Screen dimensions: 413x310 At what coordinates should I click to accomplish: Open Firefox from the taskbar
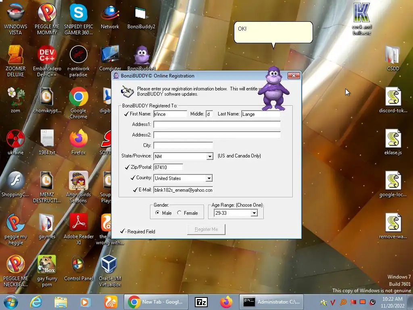(226, 302)
